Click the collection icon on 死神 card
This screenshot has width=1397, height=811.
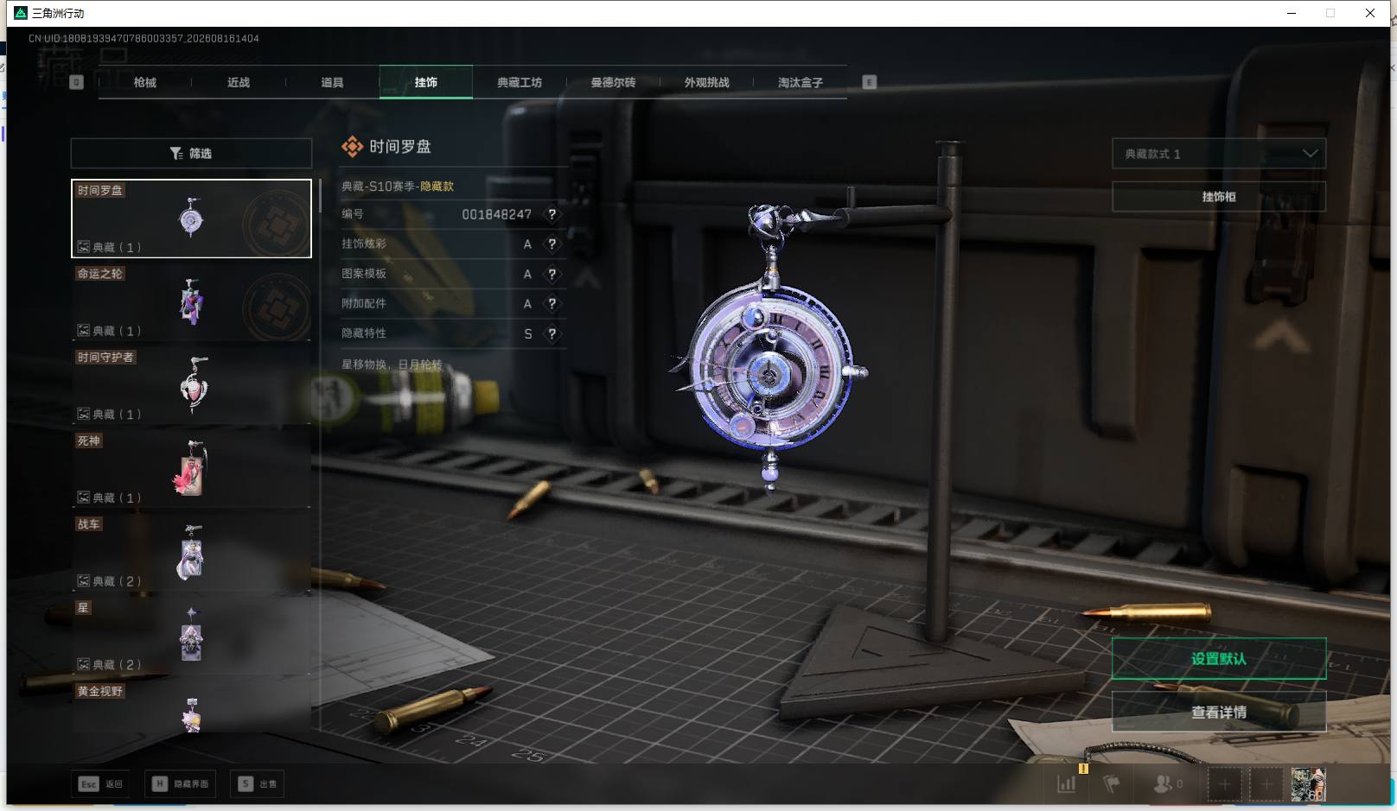(x=84, y=497)
